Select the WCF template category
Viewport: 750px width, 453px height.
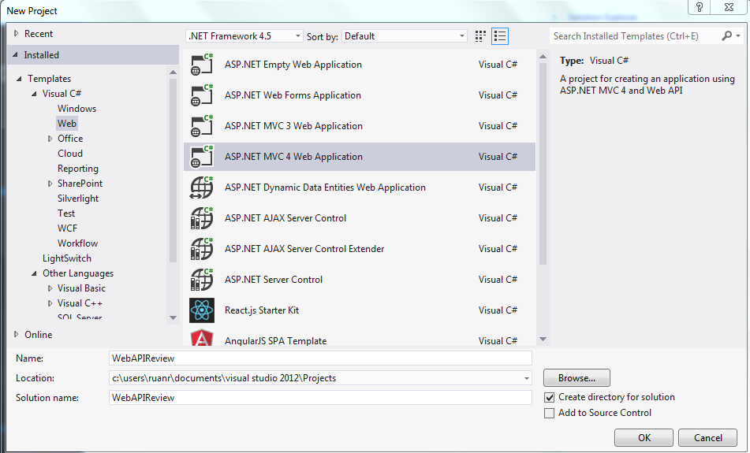point(68,228)
